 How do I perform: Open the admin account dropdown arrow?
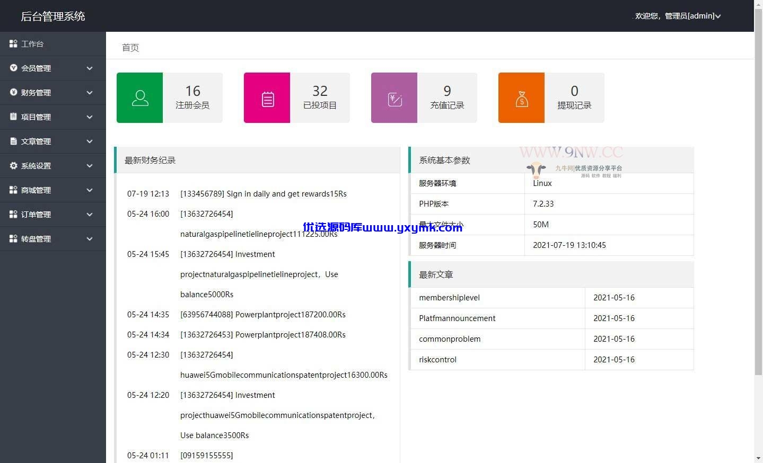coord(718,16)
